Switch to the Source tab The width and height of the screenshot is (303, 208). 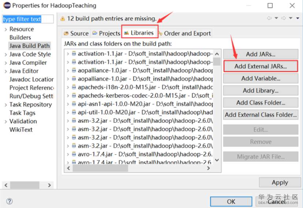(76, 33)
